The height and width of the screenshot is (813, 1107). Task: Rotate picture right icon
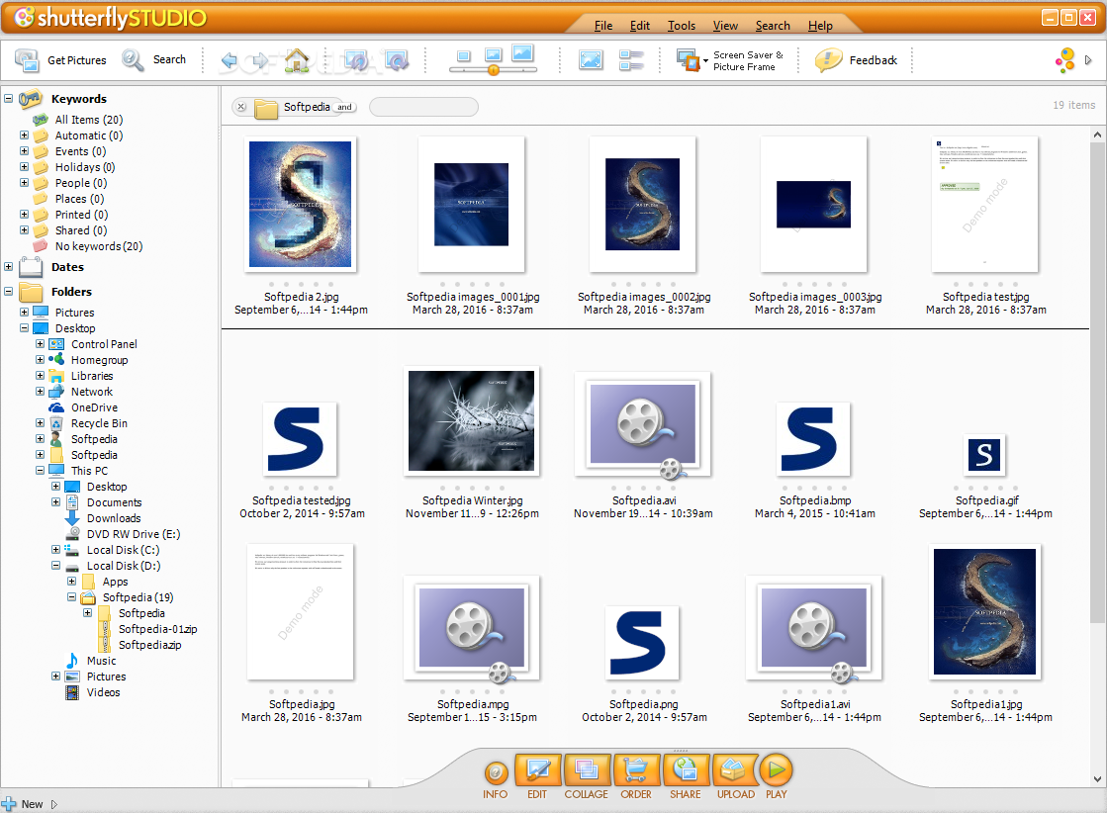(x=396, y=60)
